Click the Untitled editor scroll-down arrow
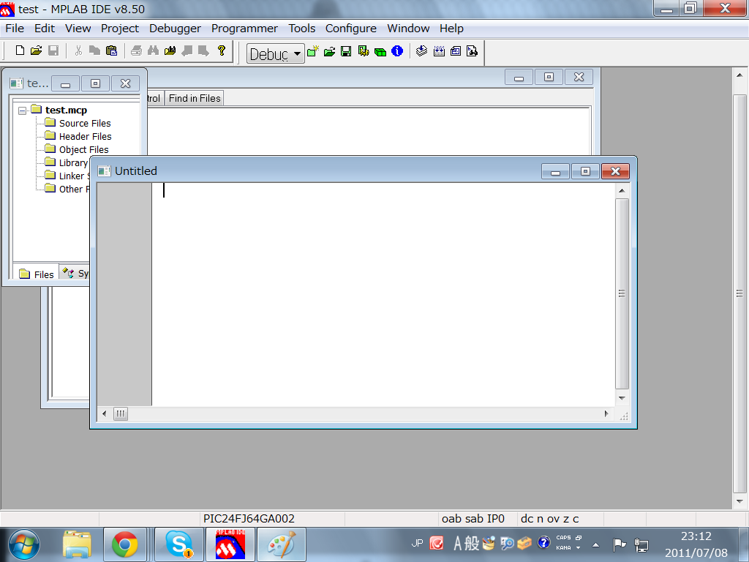This screenshot has height=562, width=749. point(622,398)
